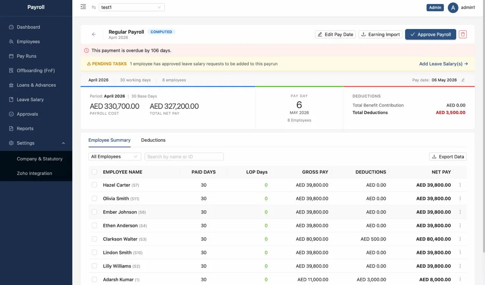Viewport: 485px width, 285px height.
Task: Check the Lindon Smith row checkbox
Action: tap(94, 252)
